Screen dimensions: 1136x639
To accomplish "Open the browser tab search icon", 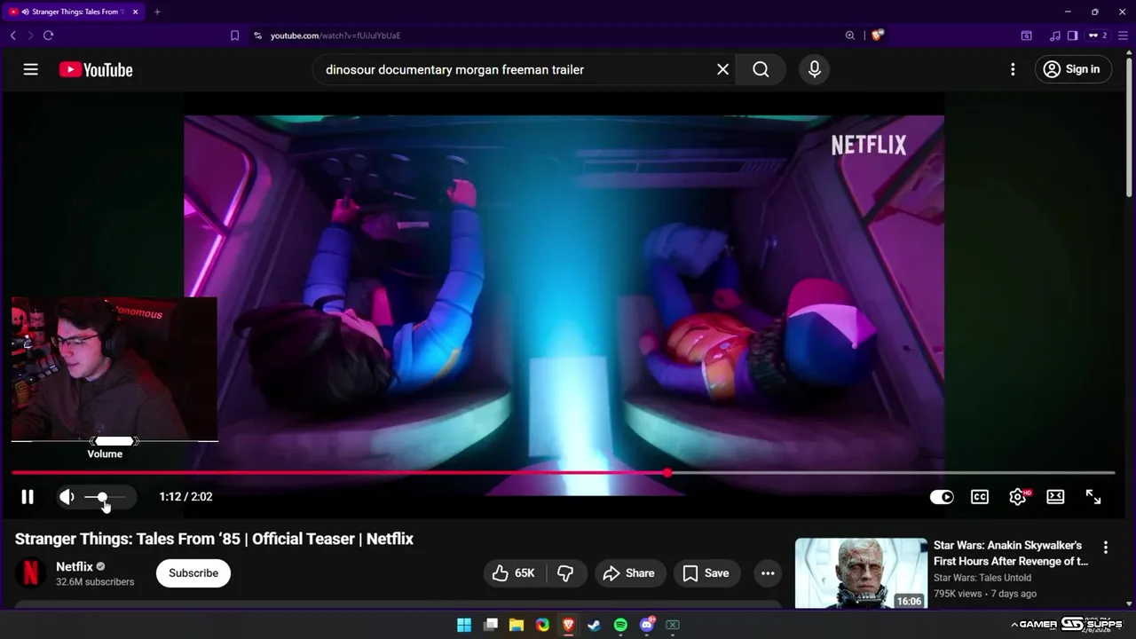I will coord(1026,35).
